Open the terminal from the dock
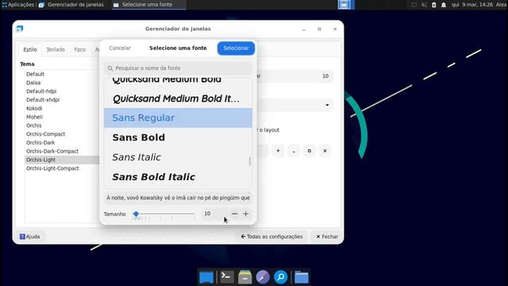508x286 pixels. (227, 277)
